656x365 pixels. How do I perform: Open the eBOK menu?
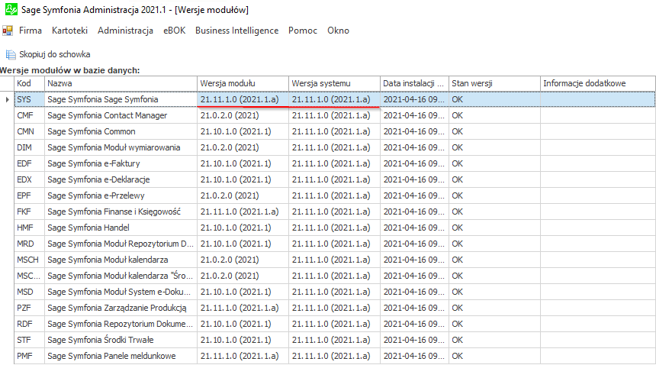click(175, 31)
